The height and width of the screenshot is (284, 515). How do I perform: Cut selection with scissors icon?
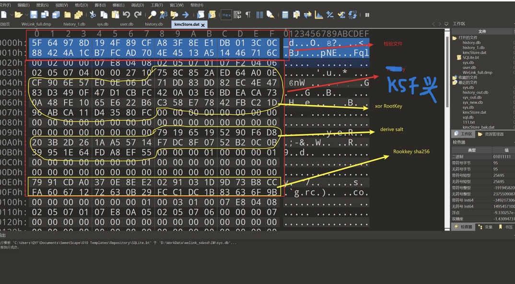(x=93, y=14)
